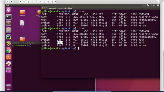Image resolution: width=164 pixels, height=92 pixels.
Task: Click the background terminal's title bar
Action: pos(27,43)
